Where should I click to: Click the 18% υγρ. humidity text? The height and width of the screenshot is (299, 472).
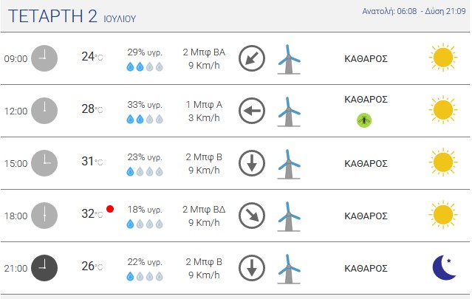pyautogui.click(x=145, y=210)
